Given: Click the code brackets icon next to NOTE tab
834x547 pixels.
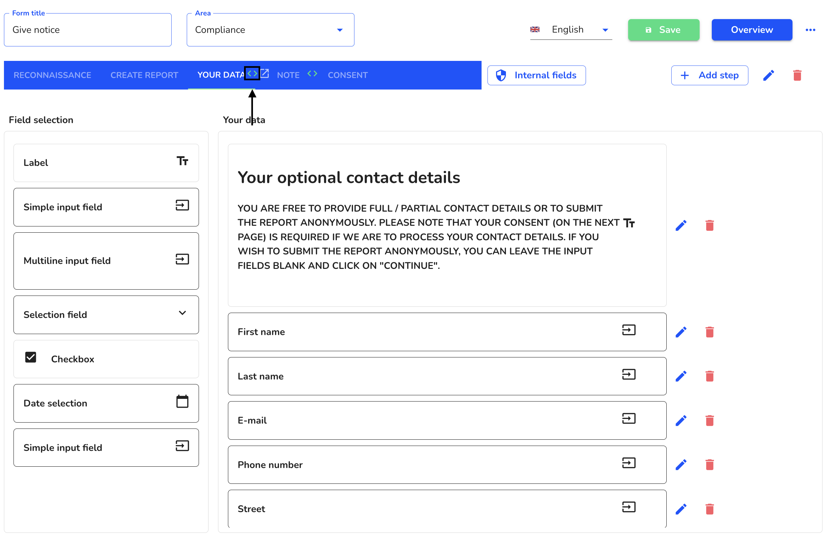Looking at the screenshot, I should click(x=312, y=73).
